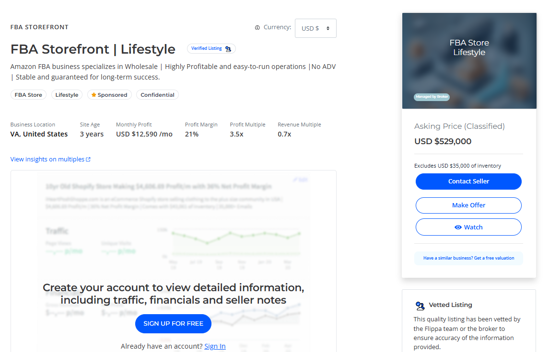Click the Business Location label

tap(33, 125)
